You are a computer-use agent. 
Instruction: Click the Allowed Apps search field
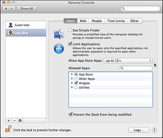136,68
